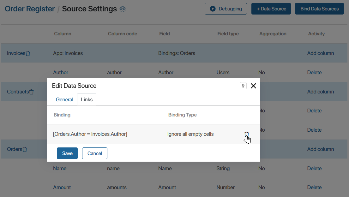Delete the Author column row

(314, 72)
